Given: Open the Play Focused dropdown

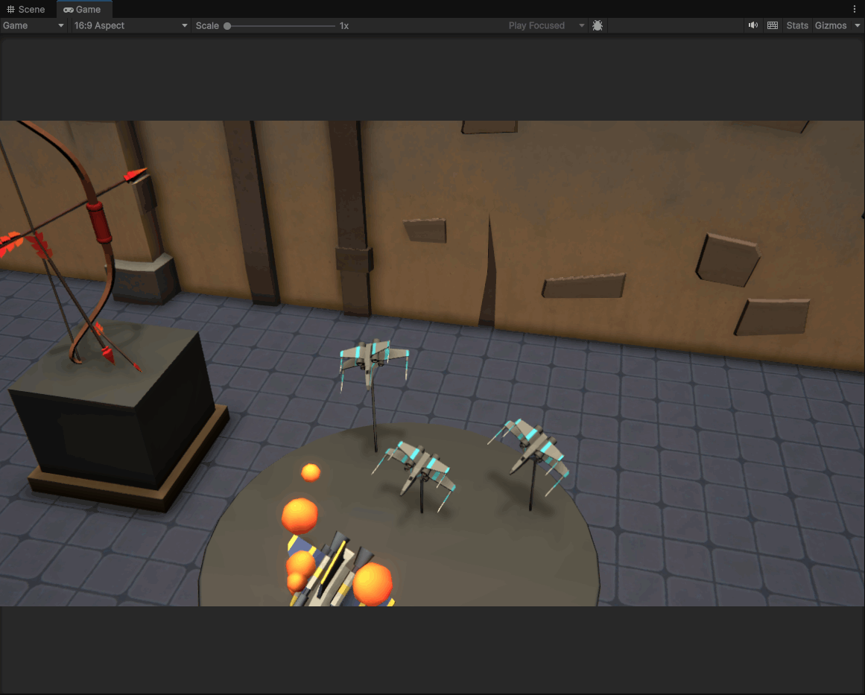Looking at the screenshot, I should (546, 25).
